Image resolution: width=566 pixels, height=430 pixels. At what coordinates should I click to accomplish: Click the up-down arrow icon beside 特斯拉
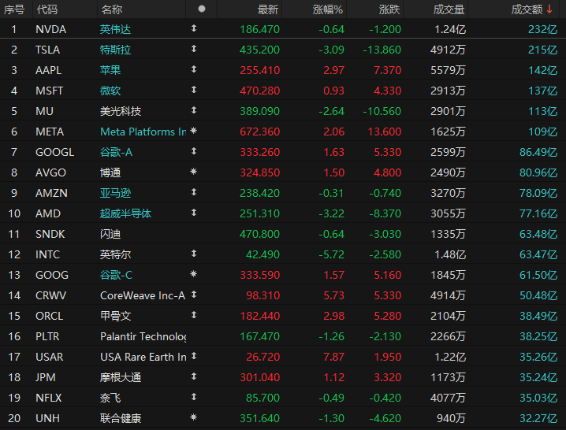point(194,49)
